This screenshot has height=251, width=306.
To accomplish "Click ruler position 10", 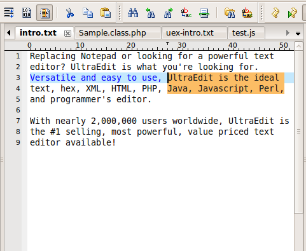I will tap(80, 45).
